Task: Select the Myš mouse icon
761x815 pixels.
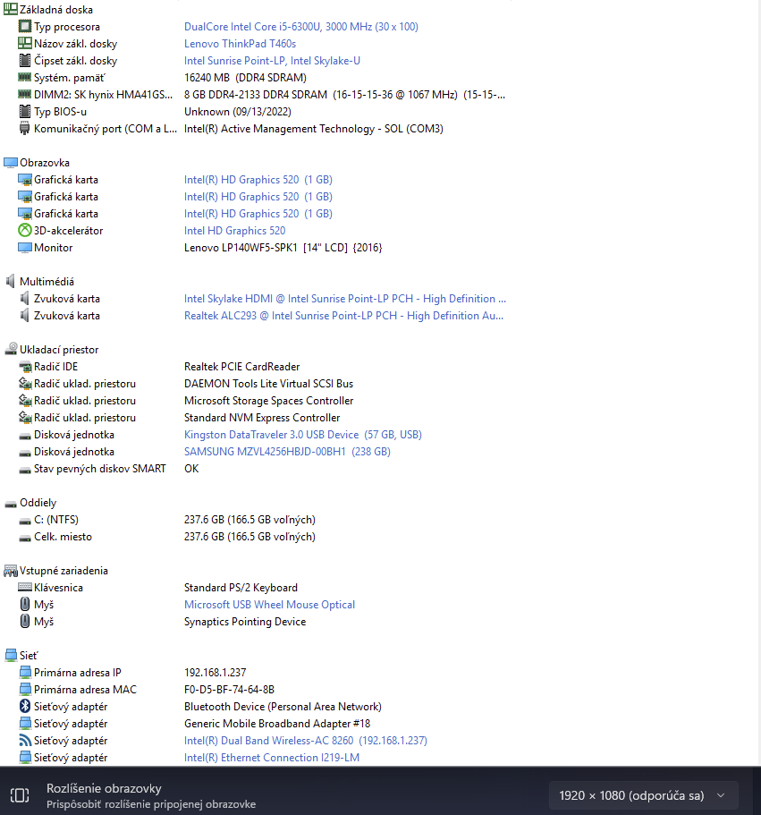Action: pyautogui.click(x=25, y=604)
